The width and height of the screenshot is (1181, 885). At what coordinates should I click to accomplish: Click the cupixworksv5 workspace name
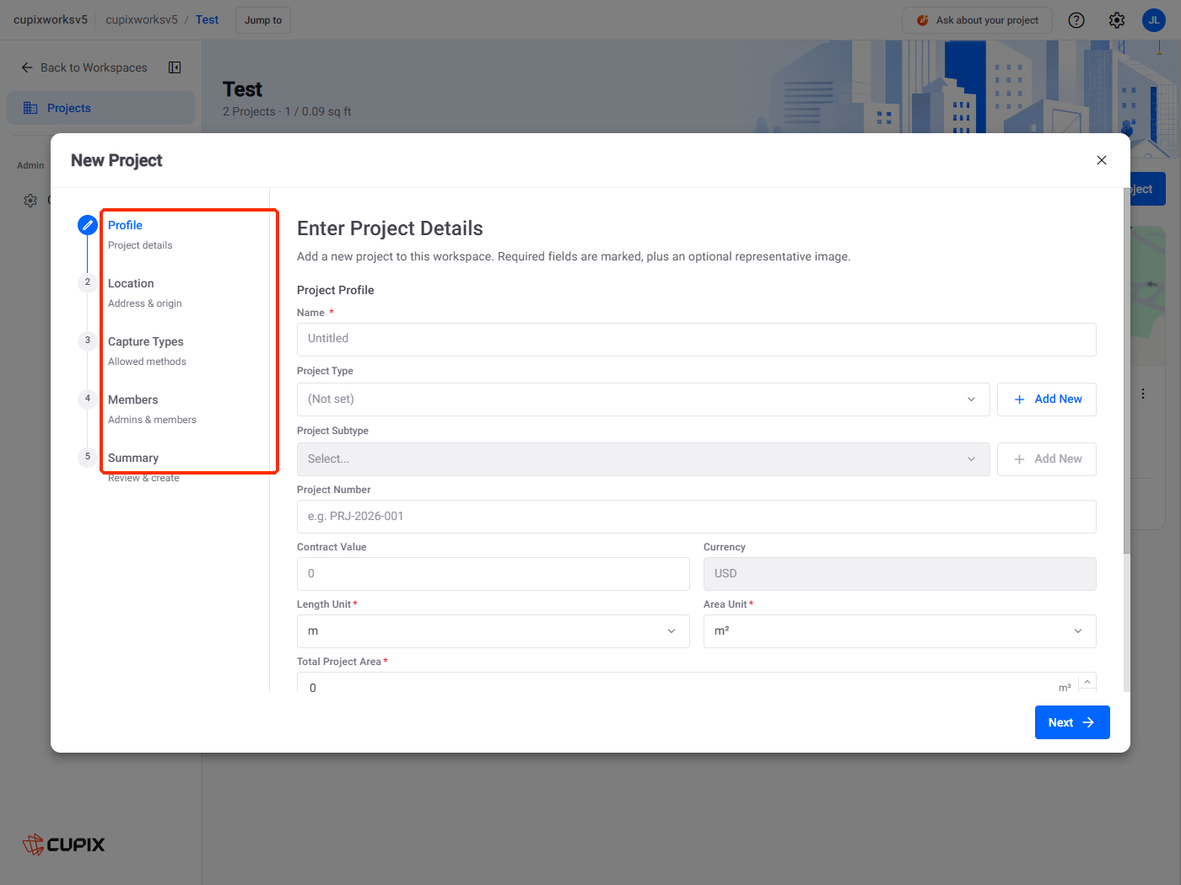[51, 19]
